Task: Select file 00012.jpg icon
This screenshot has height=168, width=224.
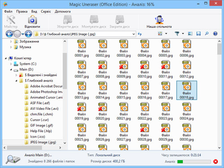Action: tap(187, 65)
